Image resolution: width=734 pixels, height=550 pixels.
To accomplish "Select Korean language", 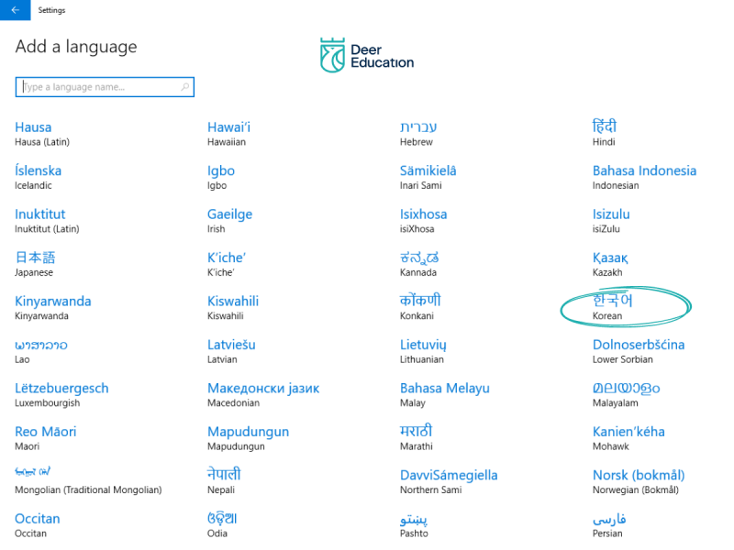I will coord(613,306).
